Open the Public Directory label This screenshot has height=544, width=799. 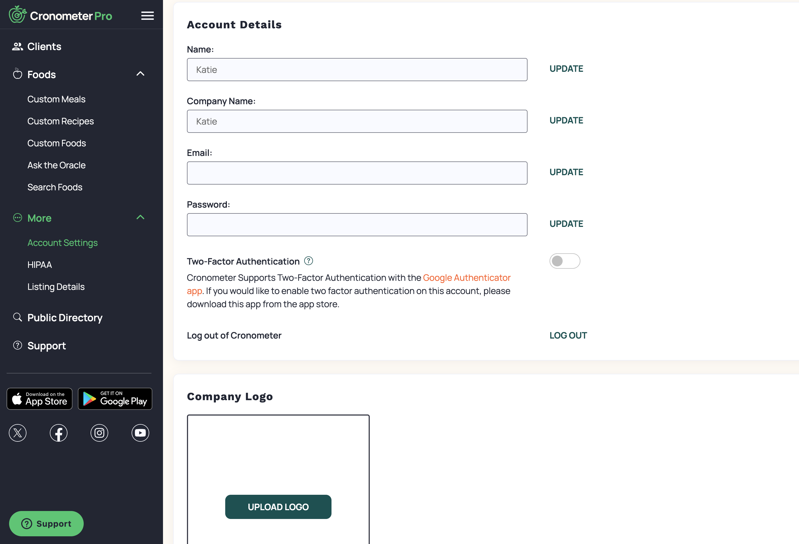(65, 318)
